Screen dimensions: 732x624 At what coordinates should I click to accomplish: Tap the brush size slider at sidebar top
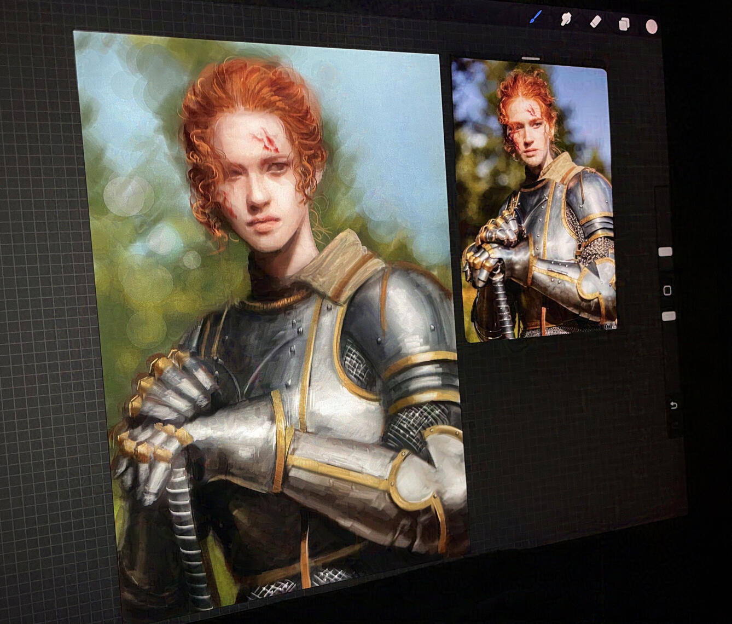tap(665, 251)
